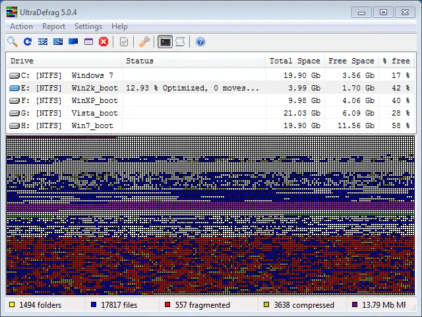Screen dimensions: 422x317
Task: Click the drive icon for C: Windows 7
Action: pos(15,76)
